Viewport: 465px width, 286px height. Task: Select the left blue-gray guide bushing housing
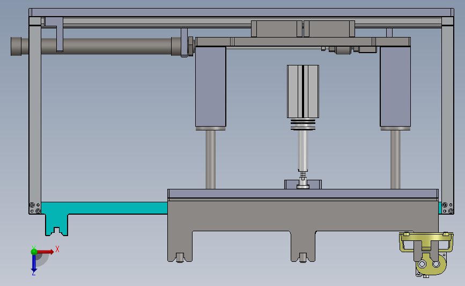tap(211, 86)
